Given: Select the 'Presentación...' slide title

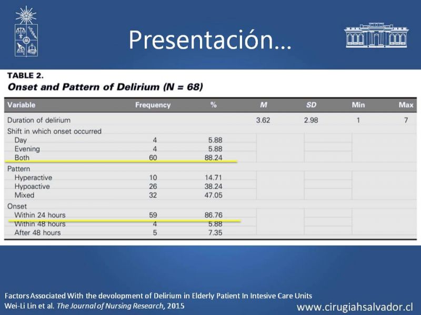Looking at the screenshot, I should [210, 40].
